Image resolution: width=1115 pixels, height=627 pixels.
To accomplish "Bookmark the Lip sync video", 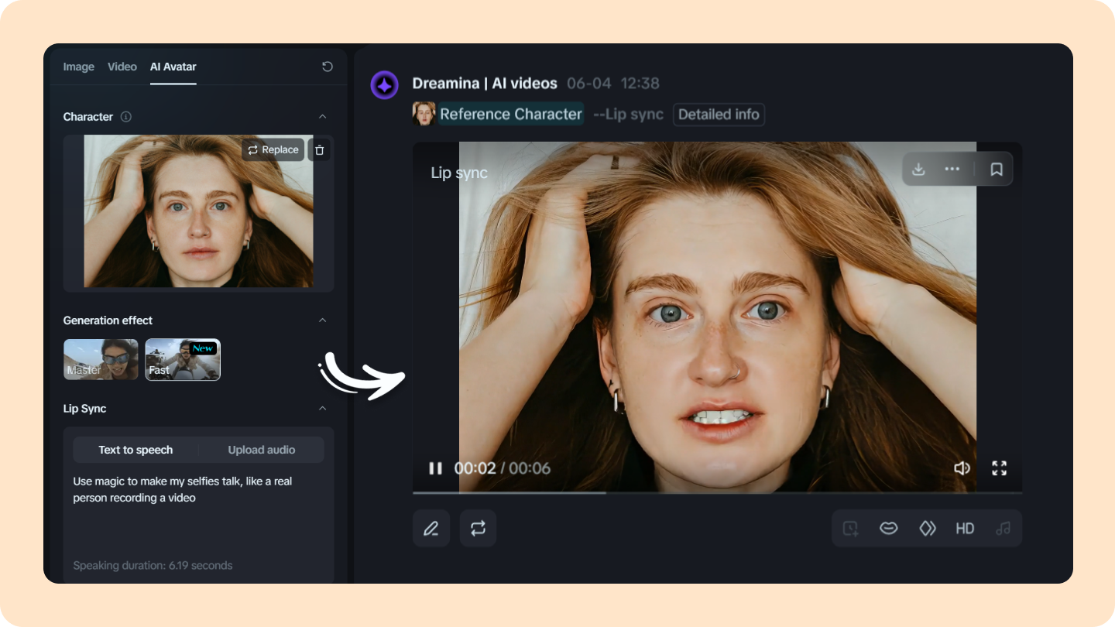I will 998,169.
